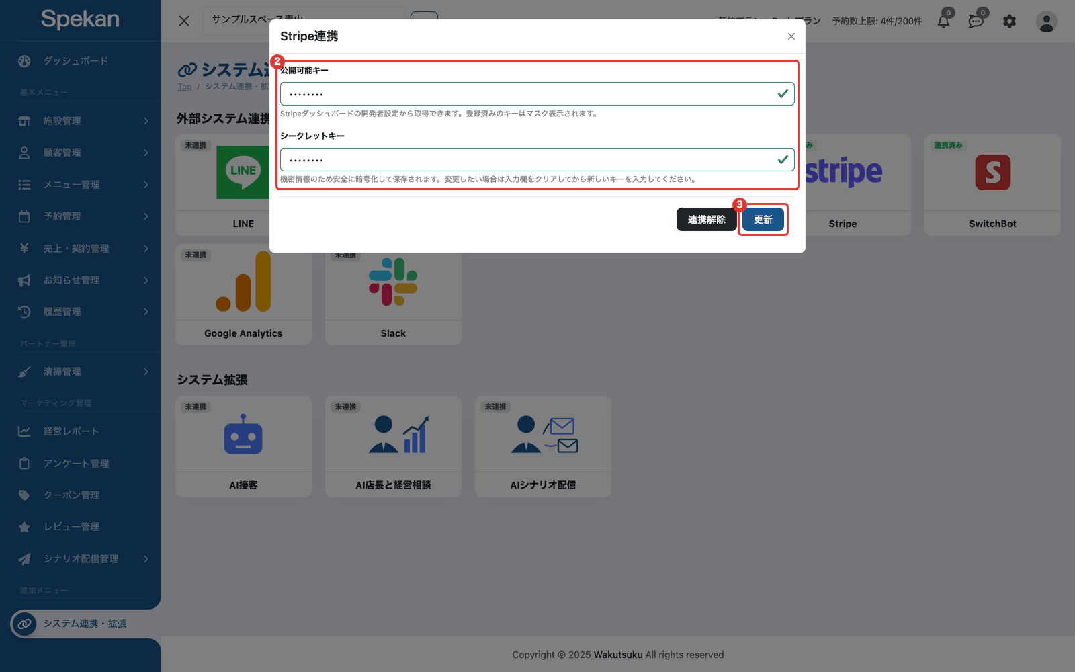The image size is (1075, 672).
Task: Click the Wakutsuku footer link
Action: click(x=618, y=655)
